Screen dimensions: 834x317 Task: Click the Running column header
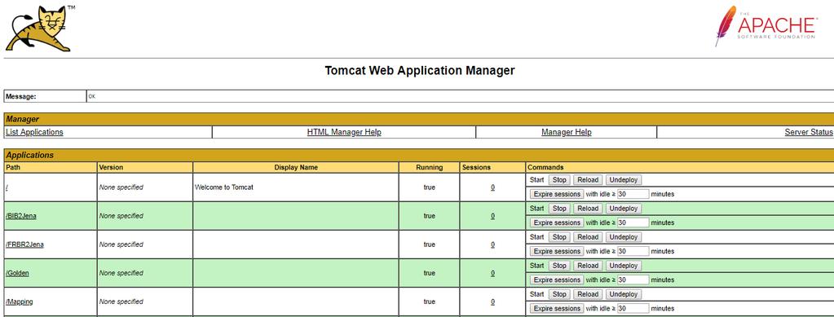430,167
